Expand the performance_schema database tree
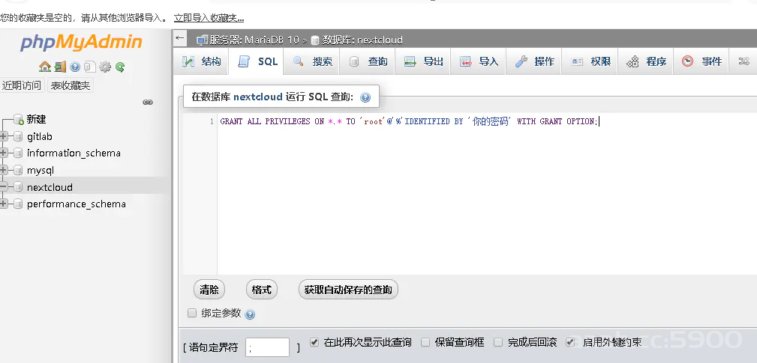Image resolution: width=757 pixels, height=363 pixels. pyautogui.click(x=4, y=204)
